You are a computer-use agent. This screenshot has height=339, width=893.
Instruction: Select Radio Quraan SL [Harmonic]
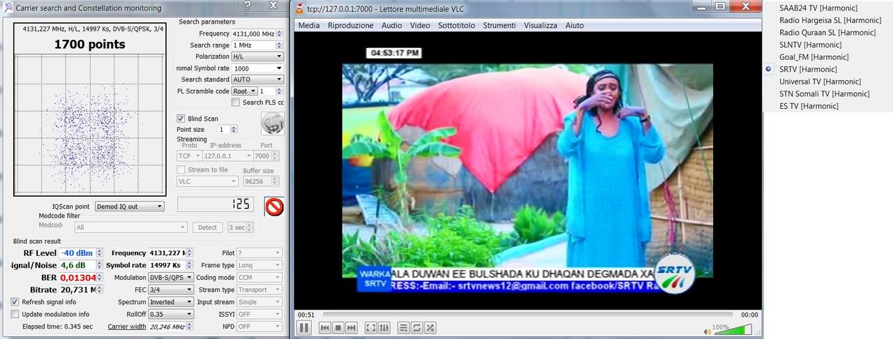point(827,32)
